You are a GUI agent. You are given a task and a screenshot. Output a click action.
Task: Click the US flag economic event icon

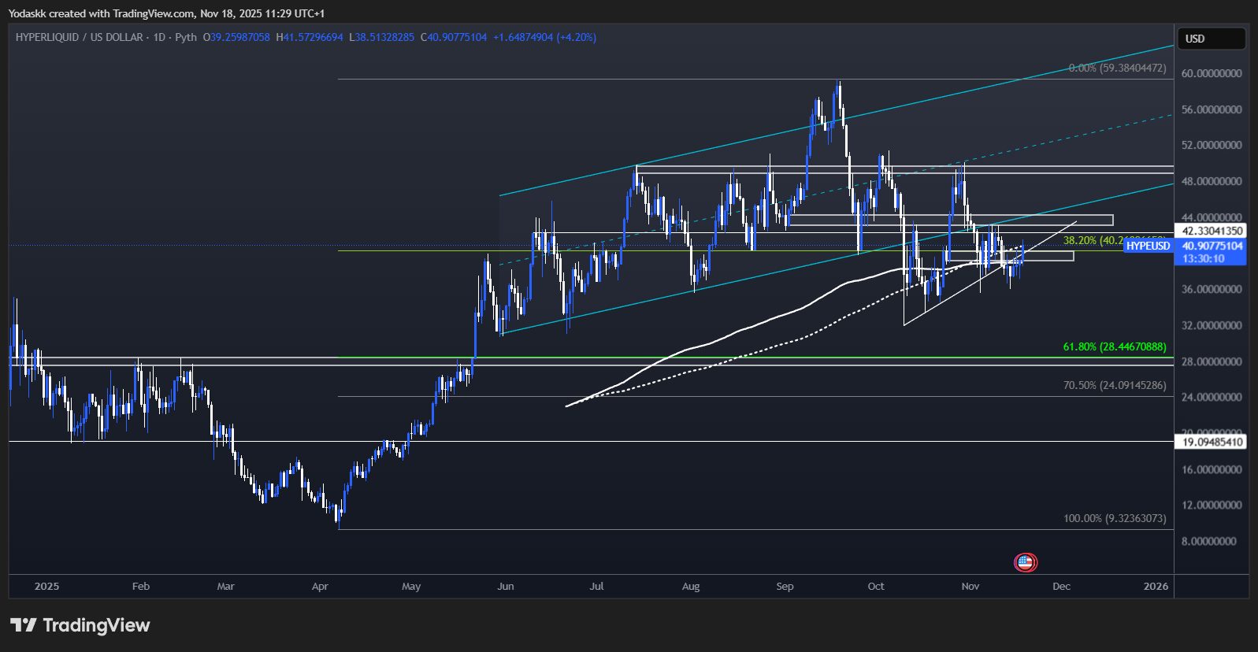1025,562
